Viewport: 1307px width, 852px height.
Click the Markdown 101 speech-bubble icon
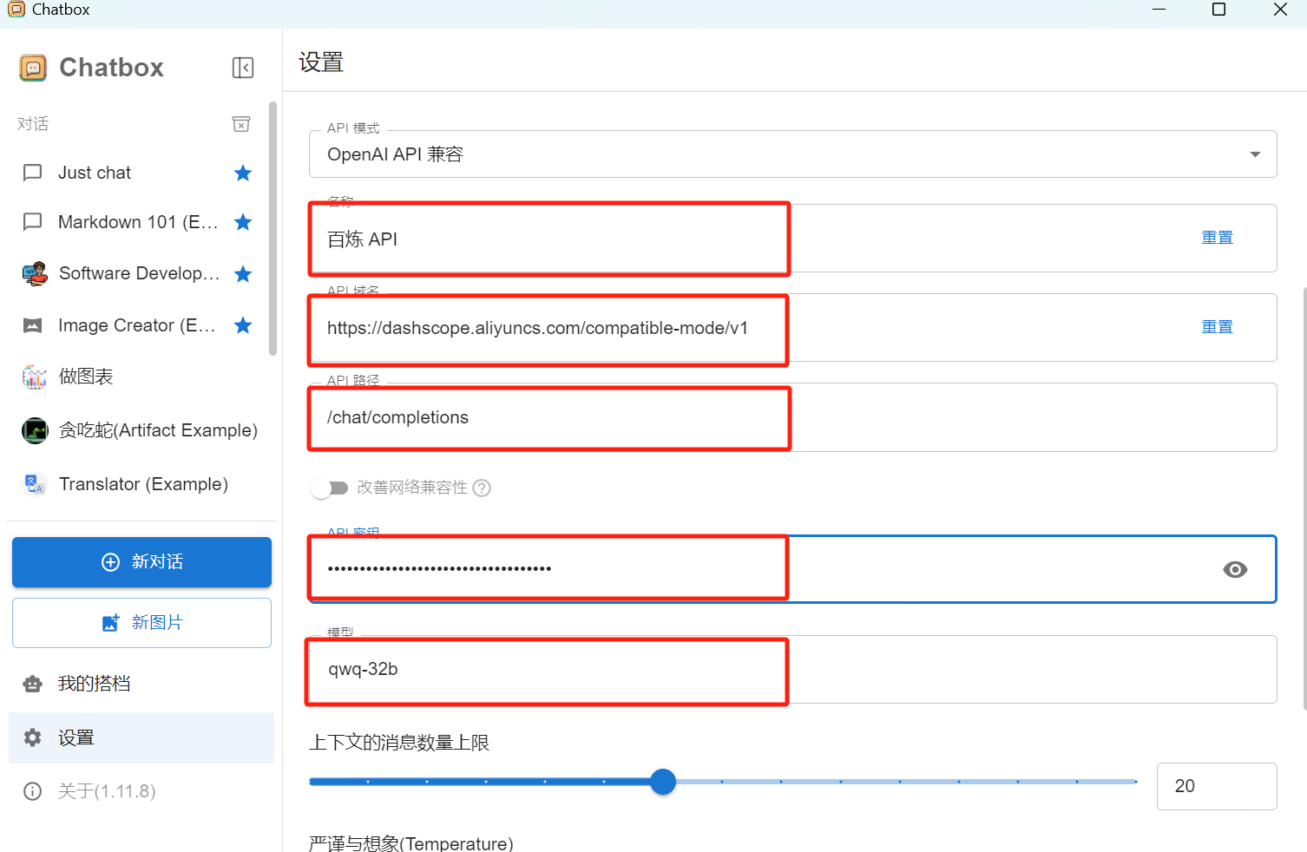click(x=33, y=222)
